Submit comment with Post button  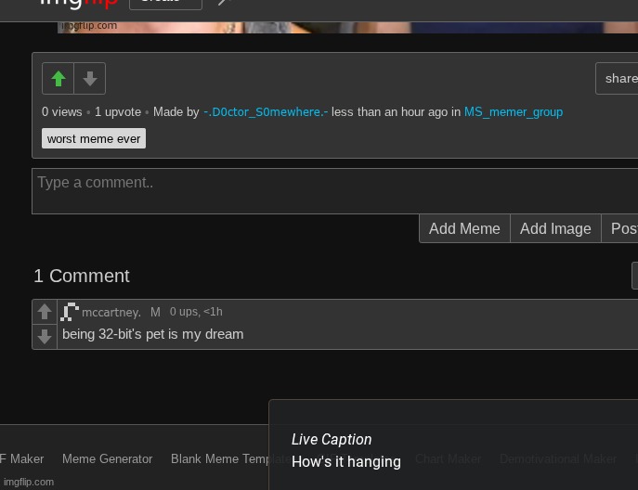(x=622, y=228)
